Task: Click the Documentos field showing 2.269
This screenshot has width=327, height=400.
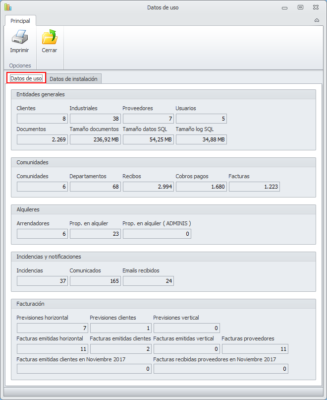Action: [x=42, y=139]
